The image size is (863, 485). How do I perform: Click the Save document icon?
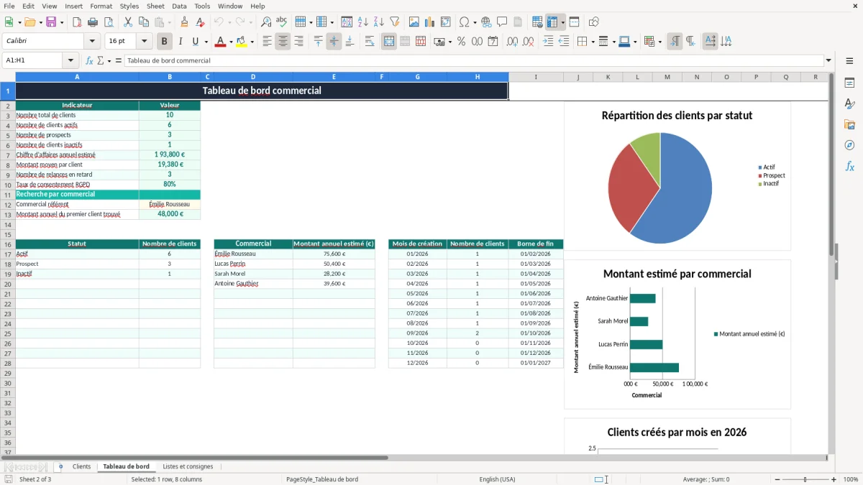coord(51,22)
